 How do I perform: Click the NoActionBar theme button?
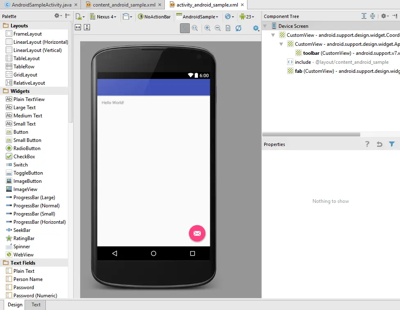click(x=154, y=17)
